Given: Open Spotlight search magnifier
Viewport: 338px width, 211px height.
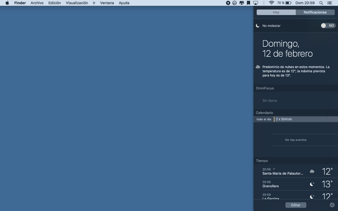Looking at the screenshot, I should click(321, 3).
